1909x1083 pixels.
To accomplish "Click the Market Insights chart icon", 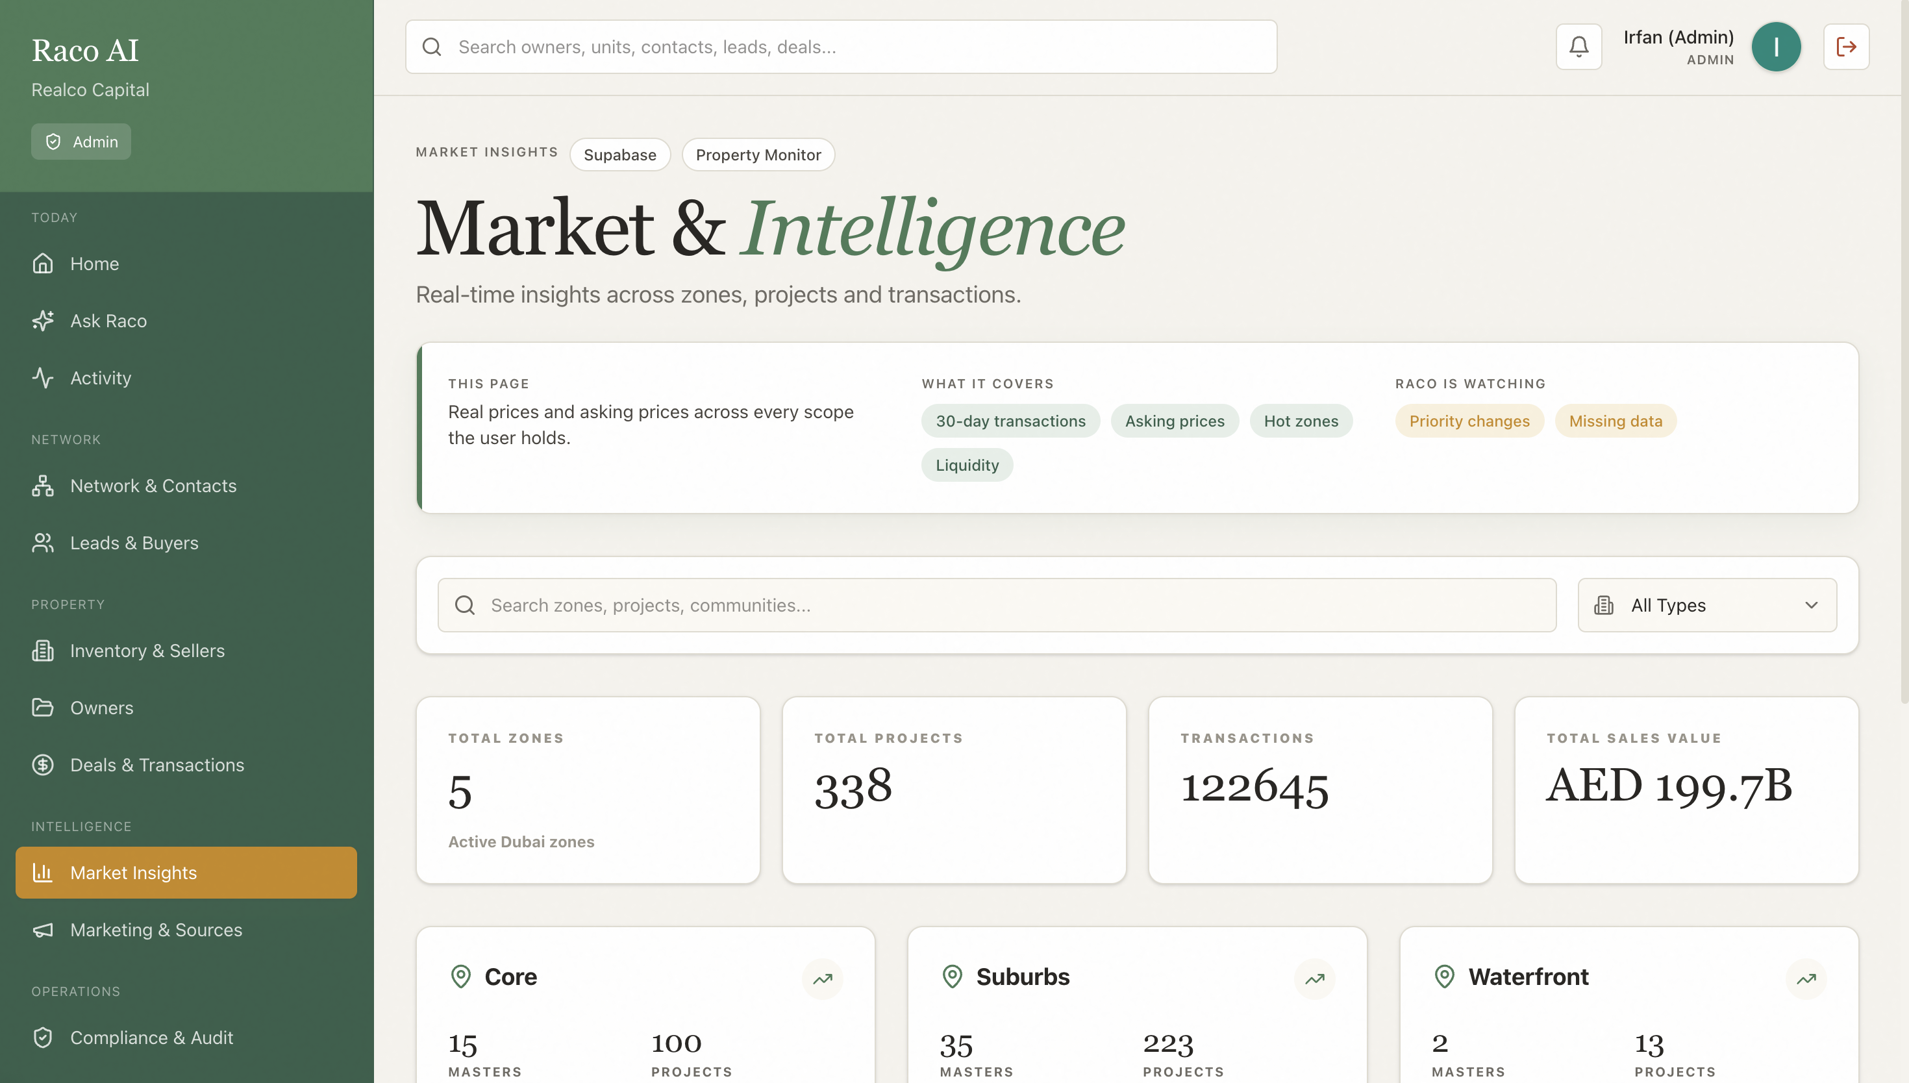I will [x=43, y=873].
